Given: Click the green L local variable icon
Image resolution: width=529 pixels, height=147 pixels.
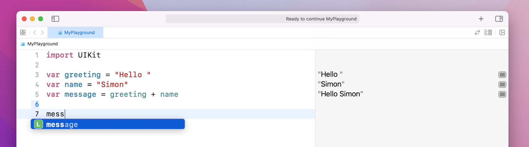Looking at the screenshot, I should tap(39, 124).
